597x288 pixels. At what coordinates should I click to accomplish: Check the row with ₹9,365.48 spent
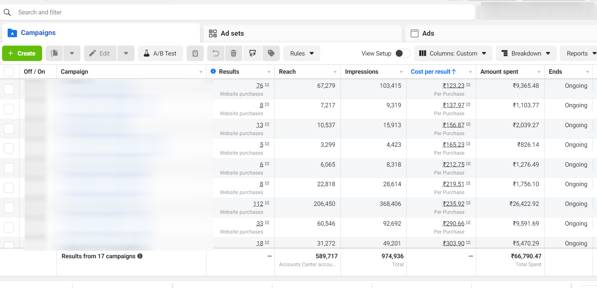9,89
